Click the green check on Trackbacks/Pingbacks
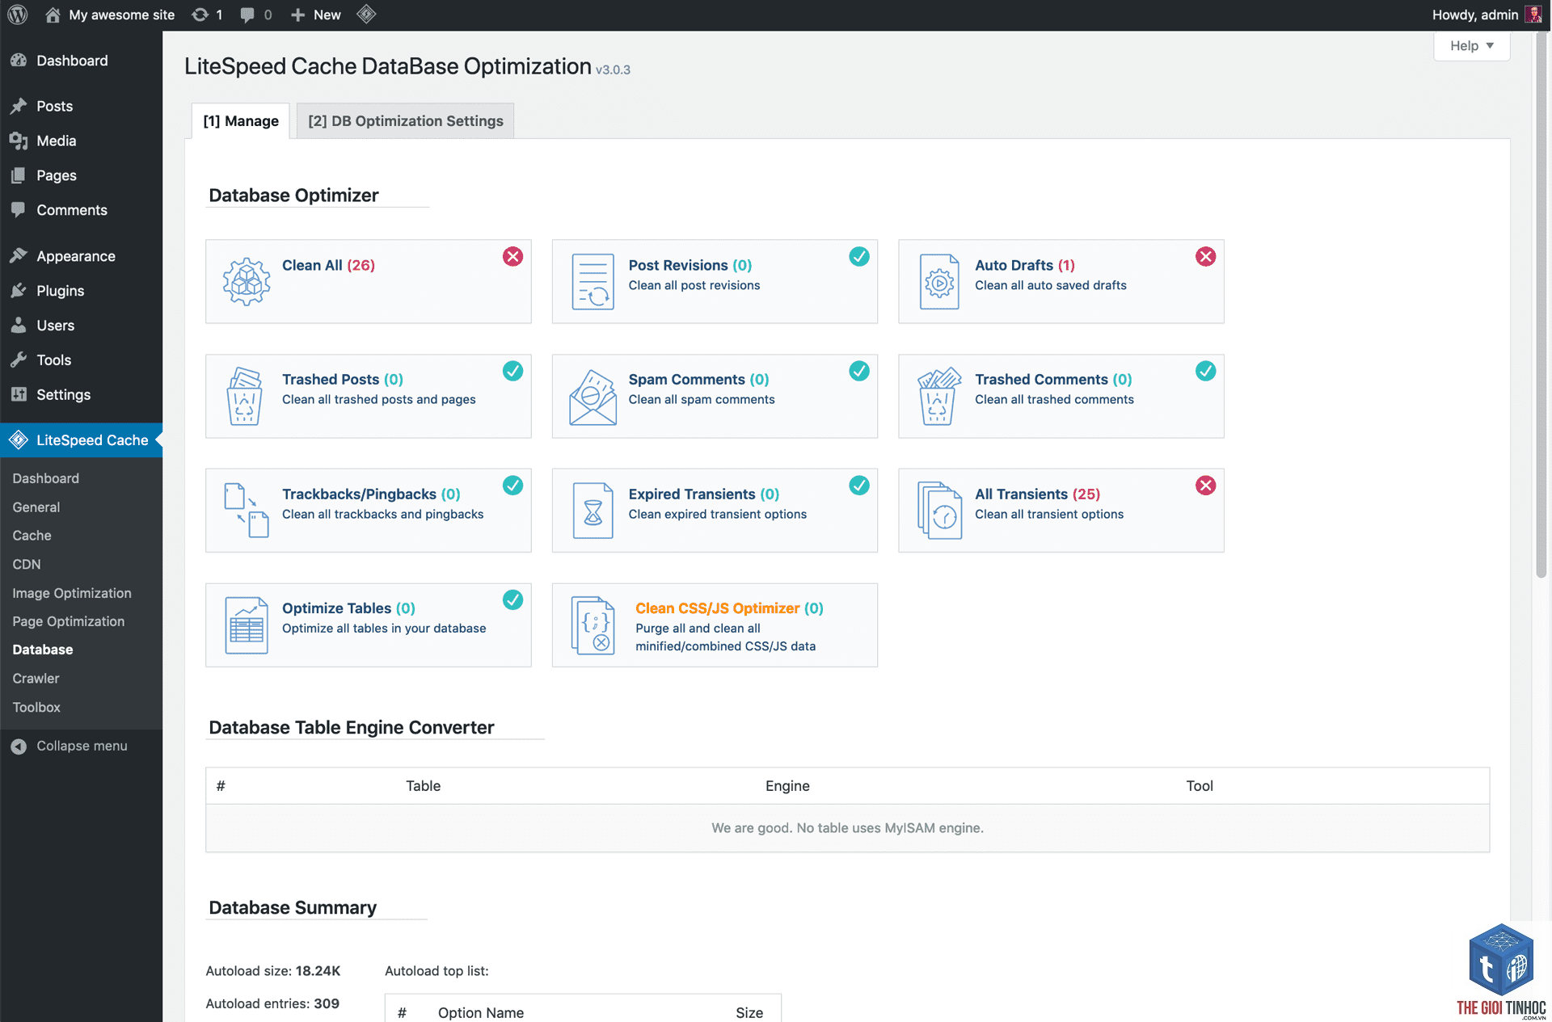This screenshot has width=1552, height=1022. pos(512,486)
